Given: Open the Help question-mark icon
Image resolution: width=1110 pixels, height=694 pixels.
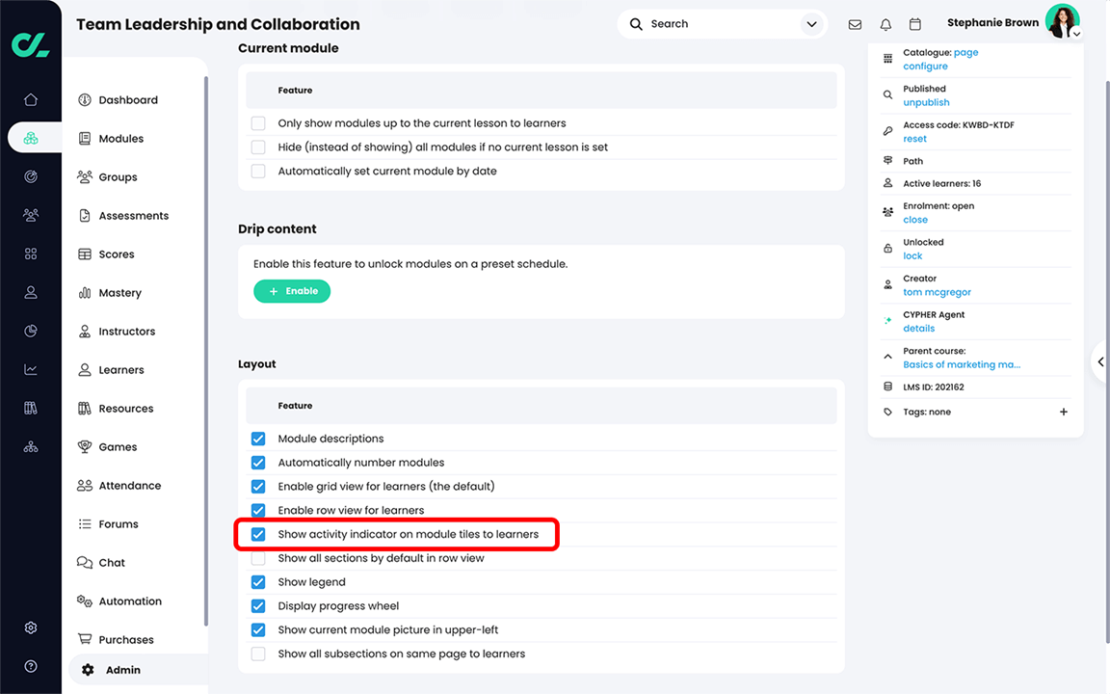Looking at the screenshot, I should (x=31, y=666).
